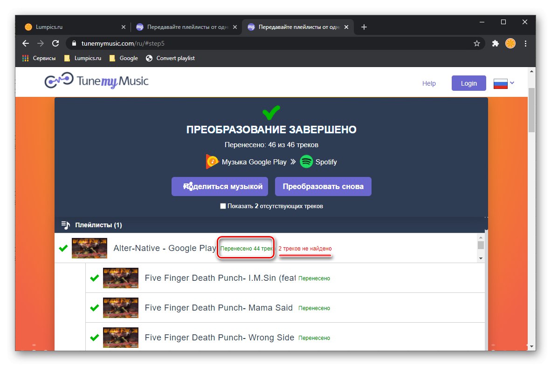Click the checkmark beside Alter-Native playlist
This screenshot has height=366, width=551.
(x=63, y=248)
